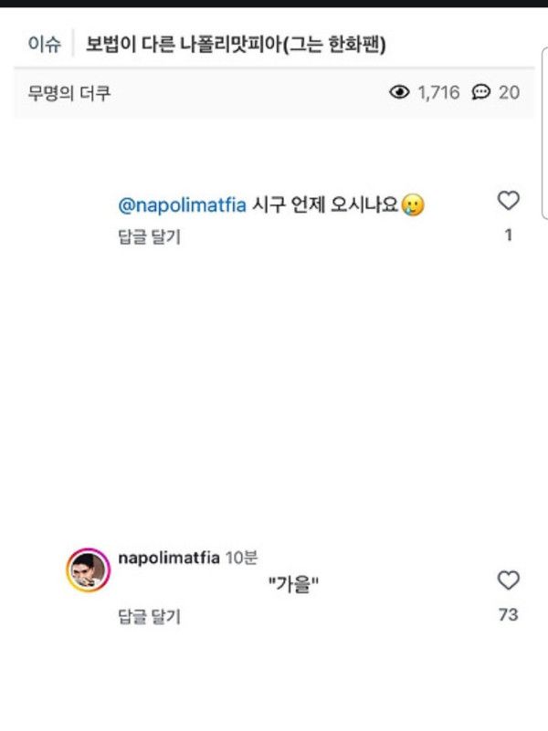Screen dimensions: 548x731
Task: Open napolimatfia's profile picture
Action: (x=88, y=571)
